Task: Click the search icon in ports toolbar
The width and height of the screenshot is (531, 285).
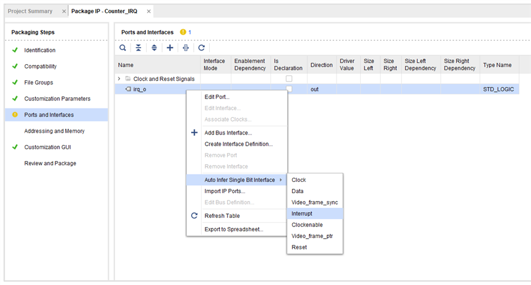Action: pyautogui.click(x=123, y=47)
